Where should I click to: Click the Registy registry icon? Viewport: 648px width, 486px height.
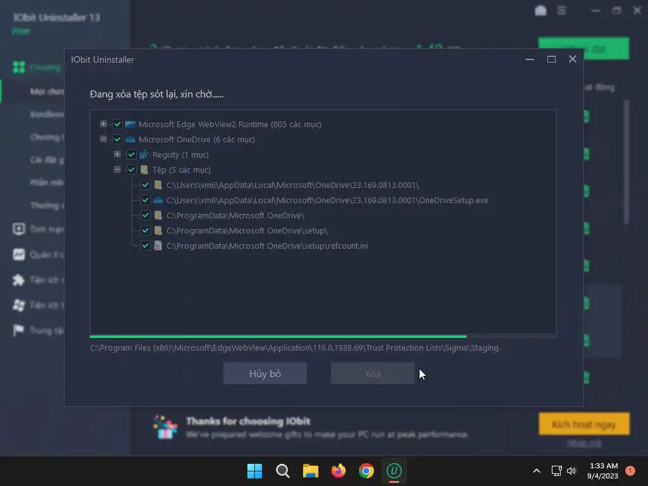tap(144, 154)
